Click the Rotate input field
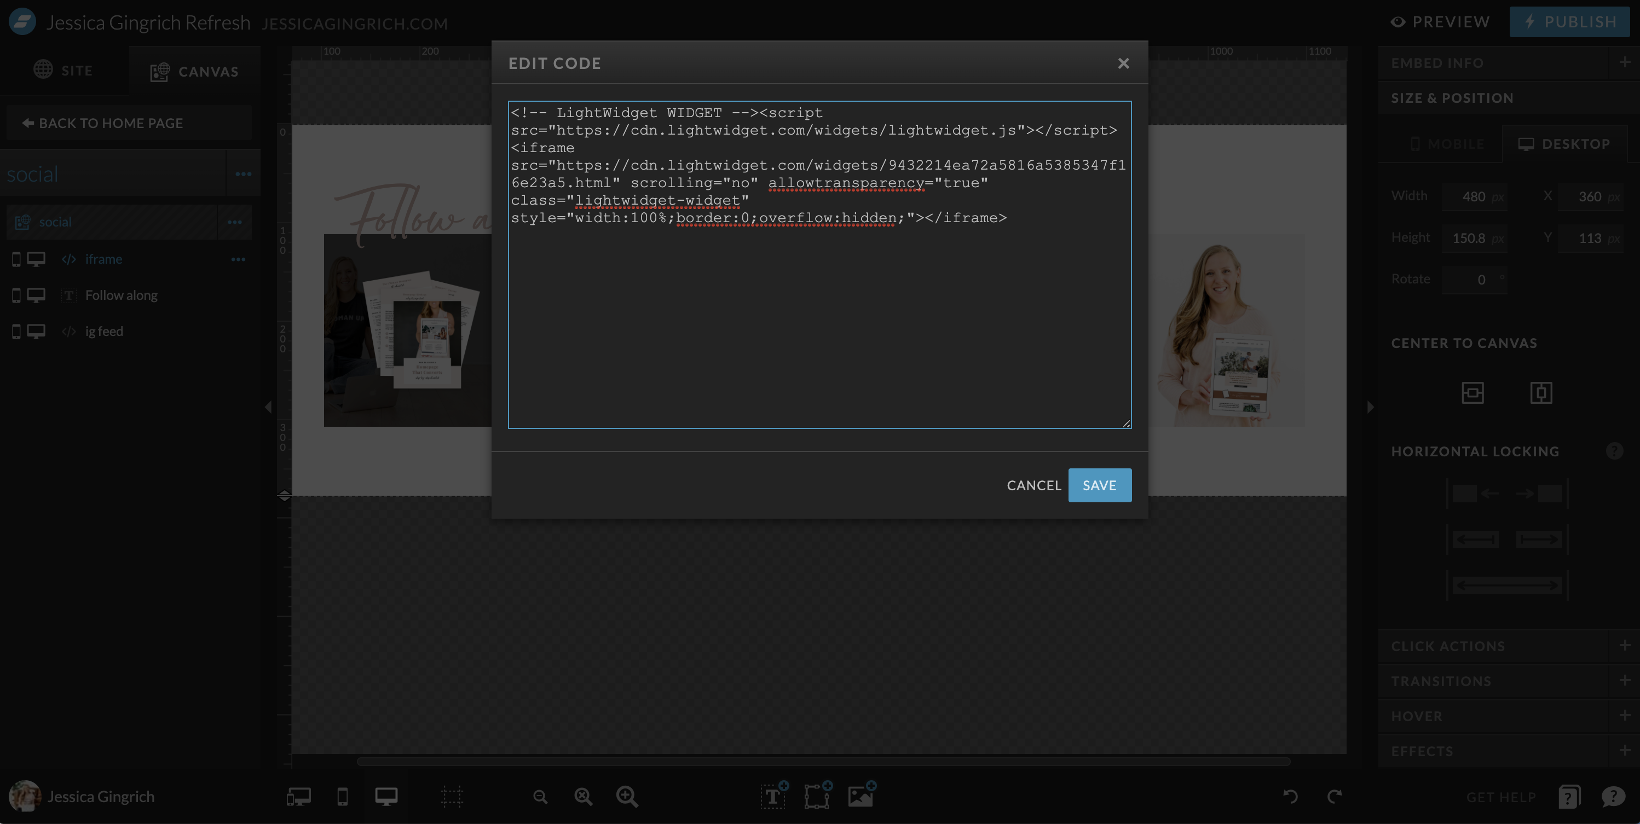The image size is (1640, 824). pos(1474,280)
